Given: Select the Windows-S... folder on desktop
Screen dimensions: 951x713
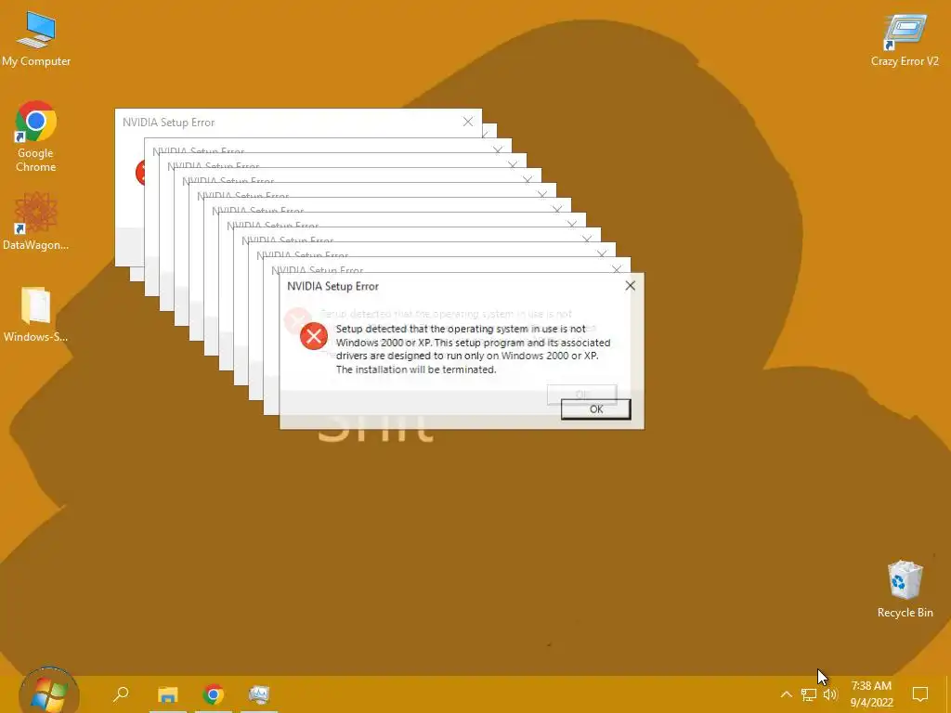Looking at the screenshot, I should 36,314.
